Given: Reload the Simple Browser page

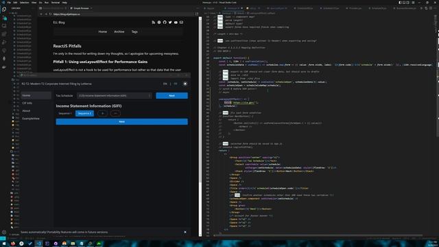Looking at the screenshot, I should [50, 14].
